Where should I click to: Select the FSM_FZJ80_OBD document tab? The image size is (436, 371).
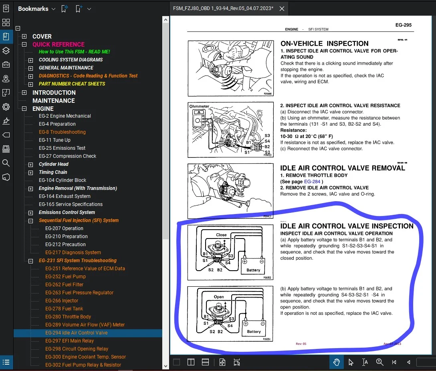tap(223, 8)
